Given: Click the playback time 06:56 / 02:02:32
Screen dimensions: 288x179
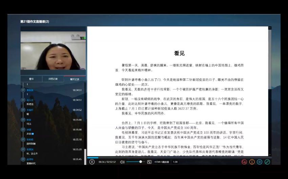Looking at the screenshot, I should [107, 162].
